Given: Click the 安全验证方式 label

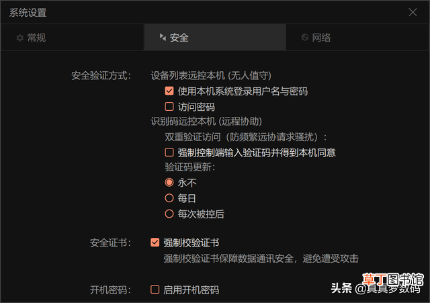Looking at the screenshot, I should coord(101,76).
